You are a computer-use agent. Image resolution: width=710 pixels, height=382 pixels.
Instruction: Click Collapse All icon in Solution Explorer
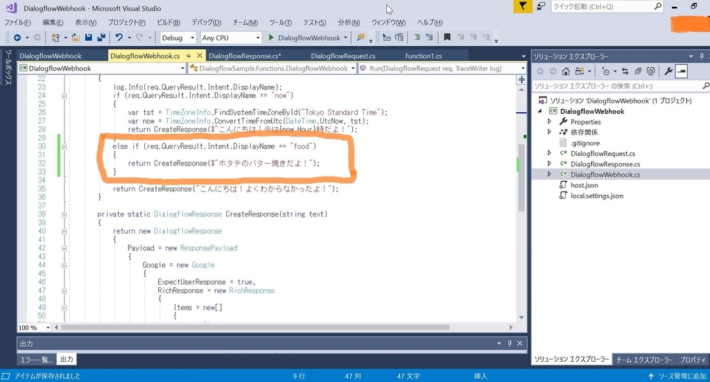click(638, 71)
